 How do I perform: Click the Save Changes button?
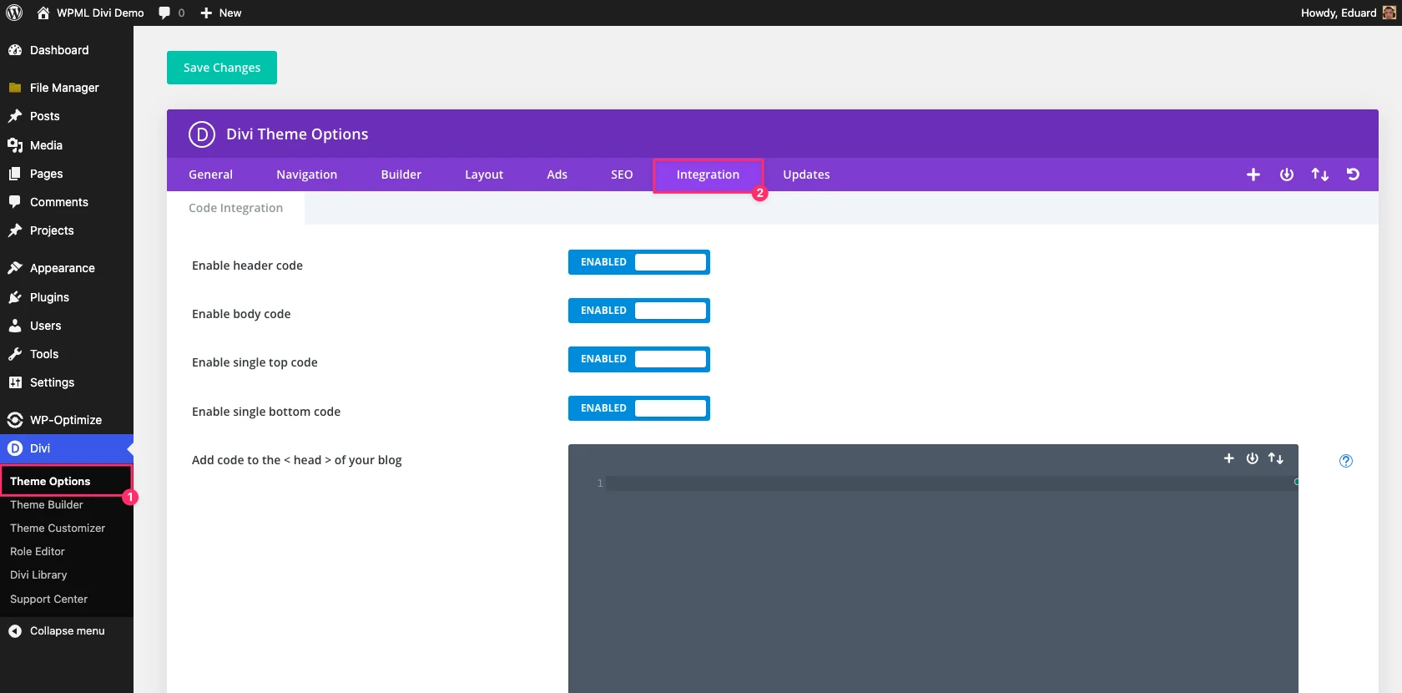(x=222, y=68)
